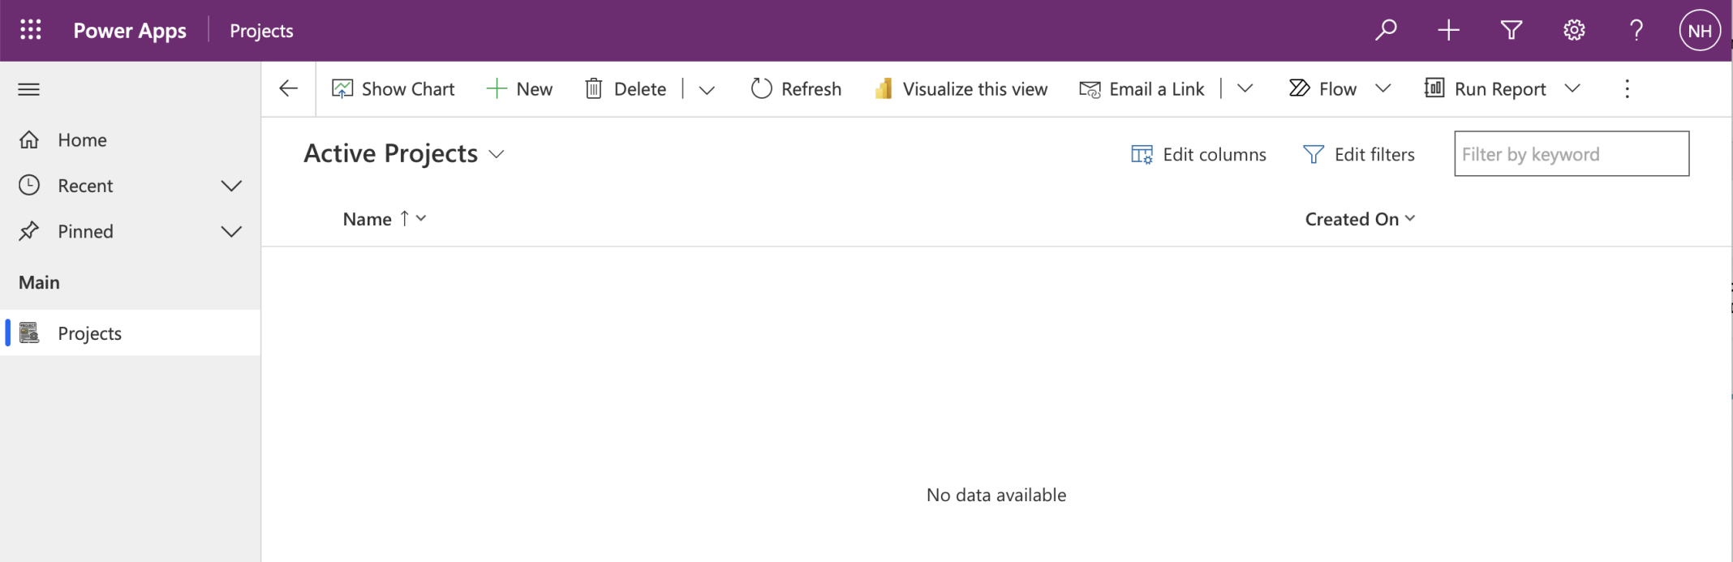Viewport: 1733px width, 562px height.
Task: Click the New project button
Action: 519,88
